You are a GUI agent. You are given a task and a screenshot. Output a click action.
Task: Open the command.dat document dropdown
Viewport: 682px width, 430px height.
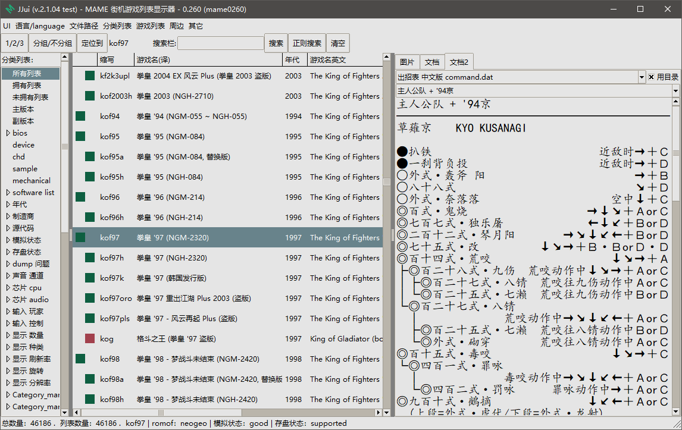(642, 77)
